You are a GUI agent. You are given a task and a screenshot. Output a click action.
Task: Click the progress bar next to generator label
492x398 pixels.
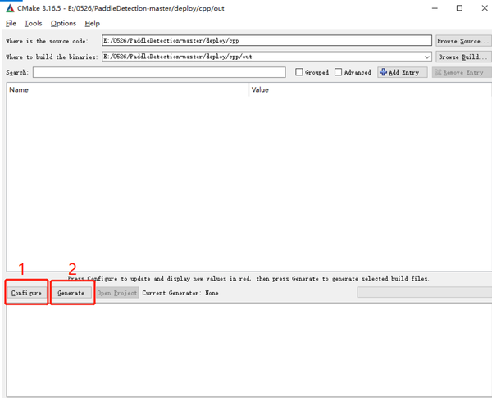(x=424, y=292)
